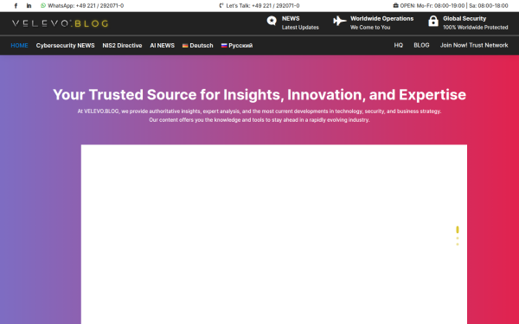This screenshot has height=324, width=519.
Task: Open AI NEWS menu item
Action: coord(163,45)
